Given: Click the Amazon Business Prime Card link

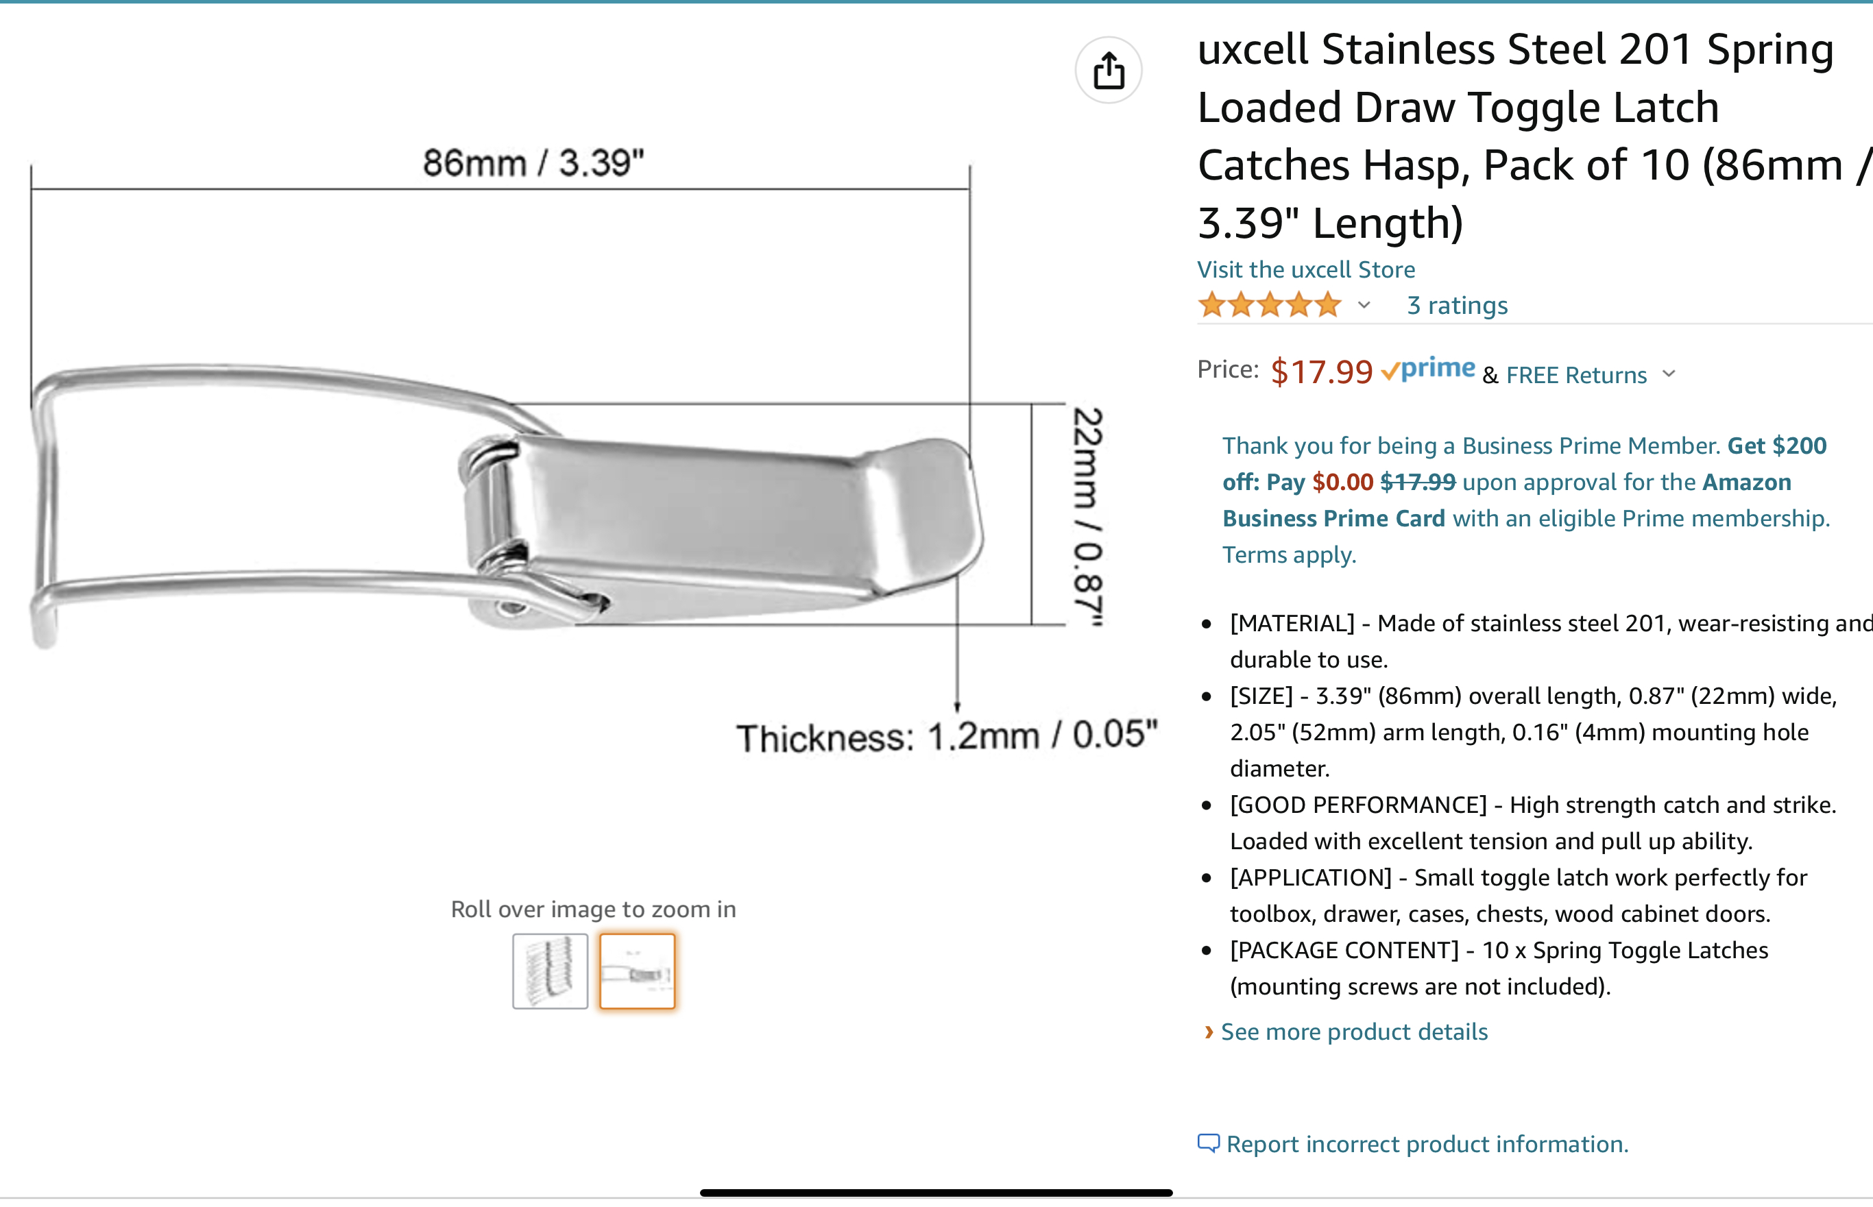Looking at the screenshot, I should (x=1506, y=500).
